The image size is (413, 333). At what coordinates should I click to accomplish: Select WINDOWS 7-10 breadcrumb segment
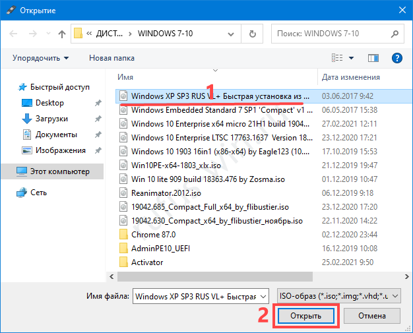[x=165, y=34]
